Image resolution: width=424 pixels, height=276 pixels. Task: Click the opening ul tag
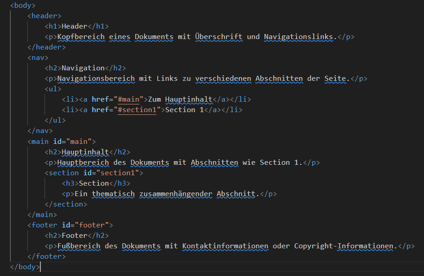tap(53, 89)
